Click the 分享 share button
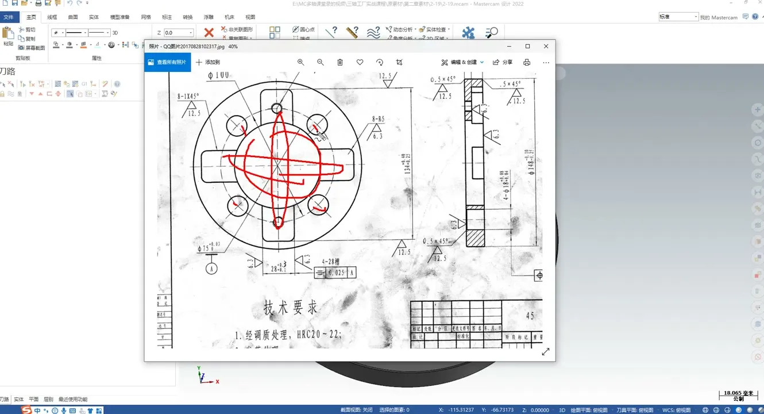Viewport: 764px width, 414px height. pyautogui.click(x=503, y=62)
